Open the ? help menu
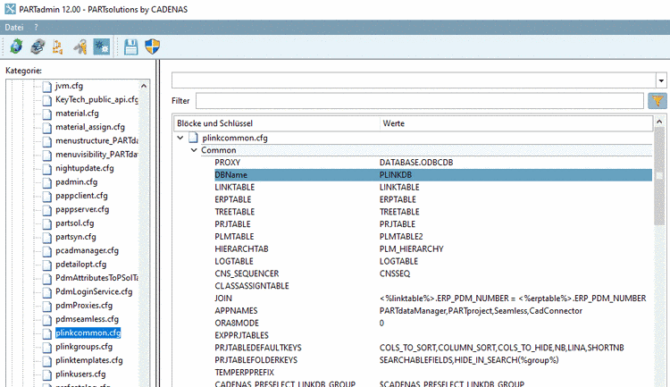The image size is (670, 387). click(36, 28)
